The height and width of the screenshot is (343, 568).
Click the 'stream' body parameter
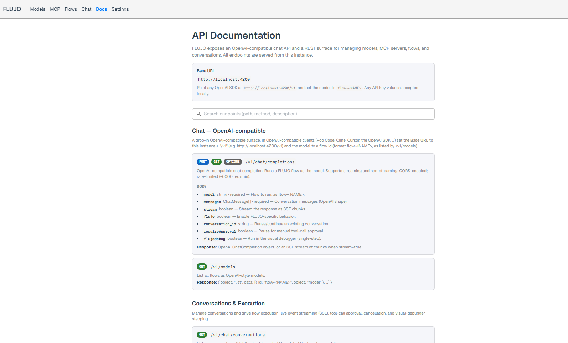tap(210, 210)
